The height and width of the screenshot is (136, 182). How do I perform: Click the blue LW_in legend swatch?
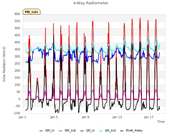[x=82, y=131]
